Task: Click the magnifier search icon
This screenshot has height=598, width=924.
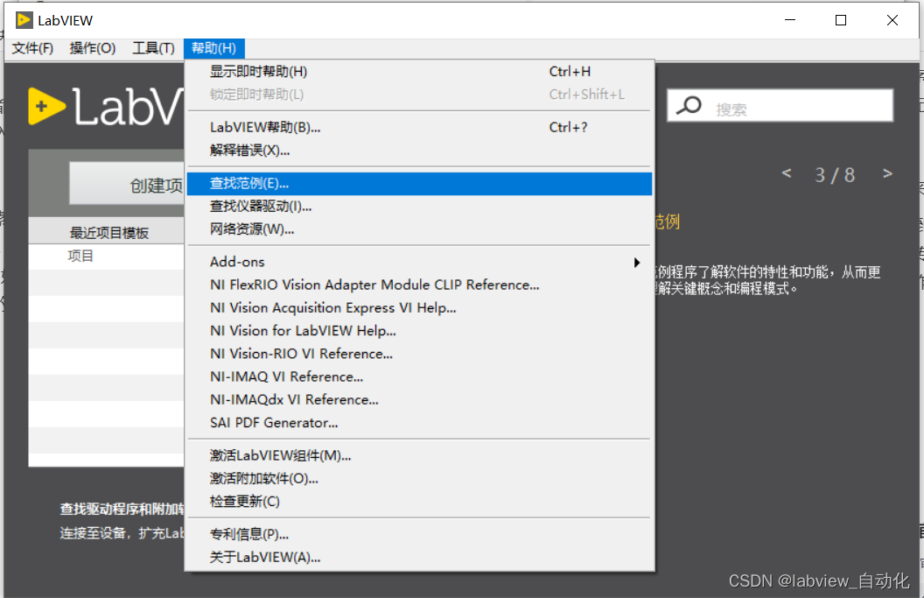Action: coord(689,106)
